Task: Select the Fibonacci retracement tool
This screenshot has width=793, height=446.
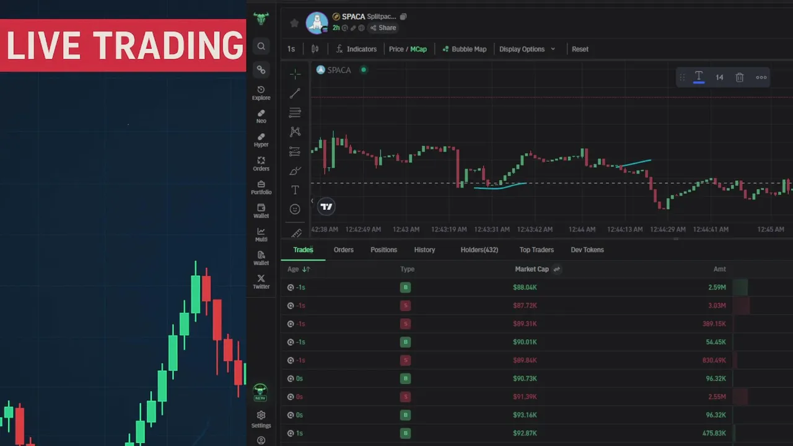Action: (x=295, y=113)
